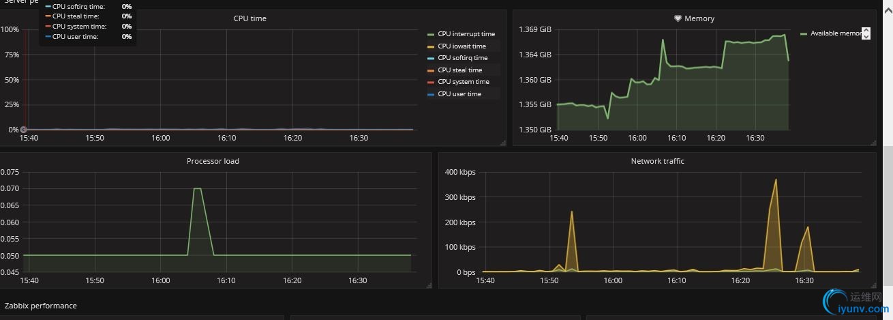Toggle CPU user time series in legend

[x=459, y=94]
